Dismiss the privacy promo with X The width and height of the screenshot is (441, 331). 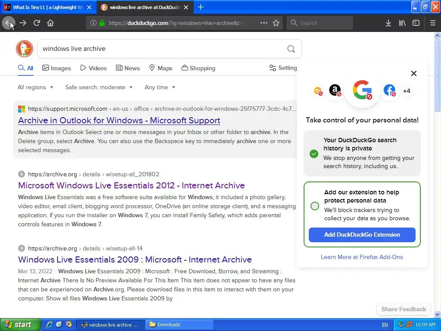(413, 73)
